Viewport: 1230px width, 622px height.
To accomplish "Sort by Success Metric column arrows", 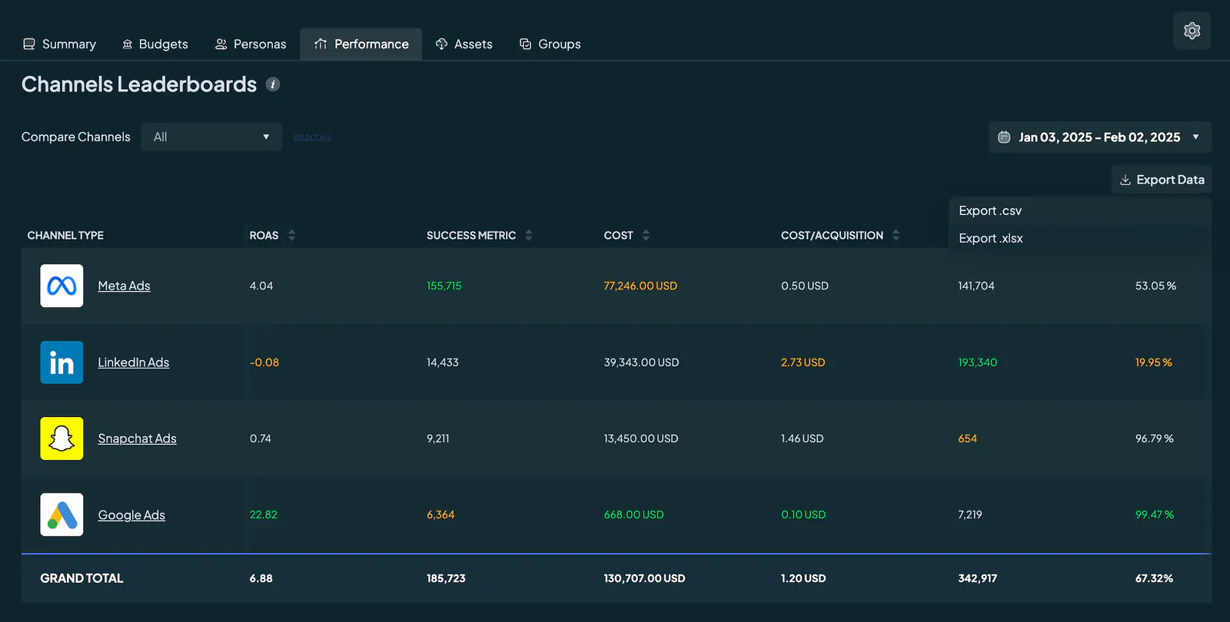I will (x=529, y=235).
